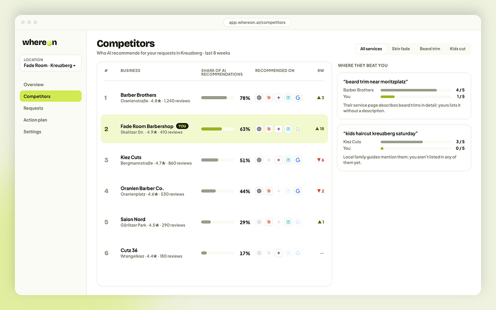Click the Kiez Cuts 51% share bar
The image size is (496, 310).
tap(218, 160)
